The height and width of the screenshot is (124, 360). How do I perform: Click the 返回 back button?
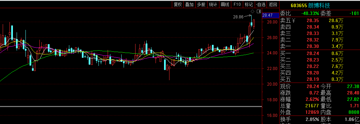coord(273,4)
